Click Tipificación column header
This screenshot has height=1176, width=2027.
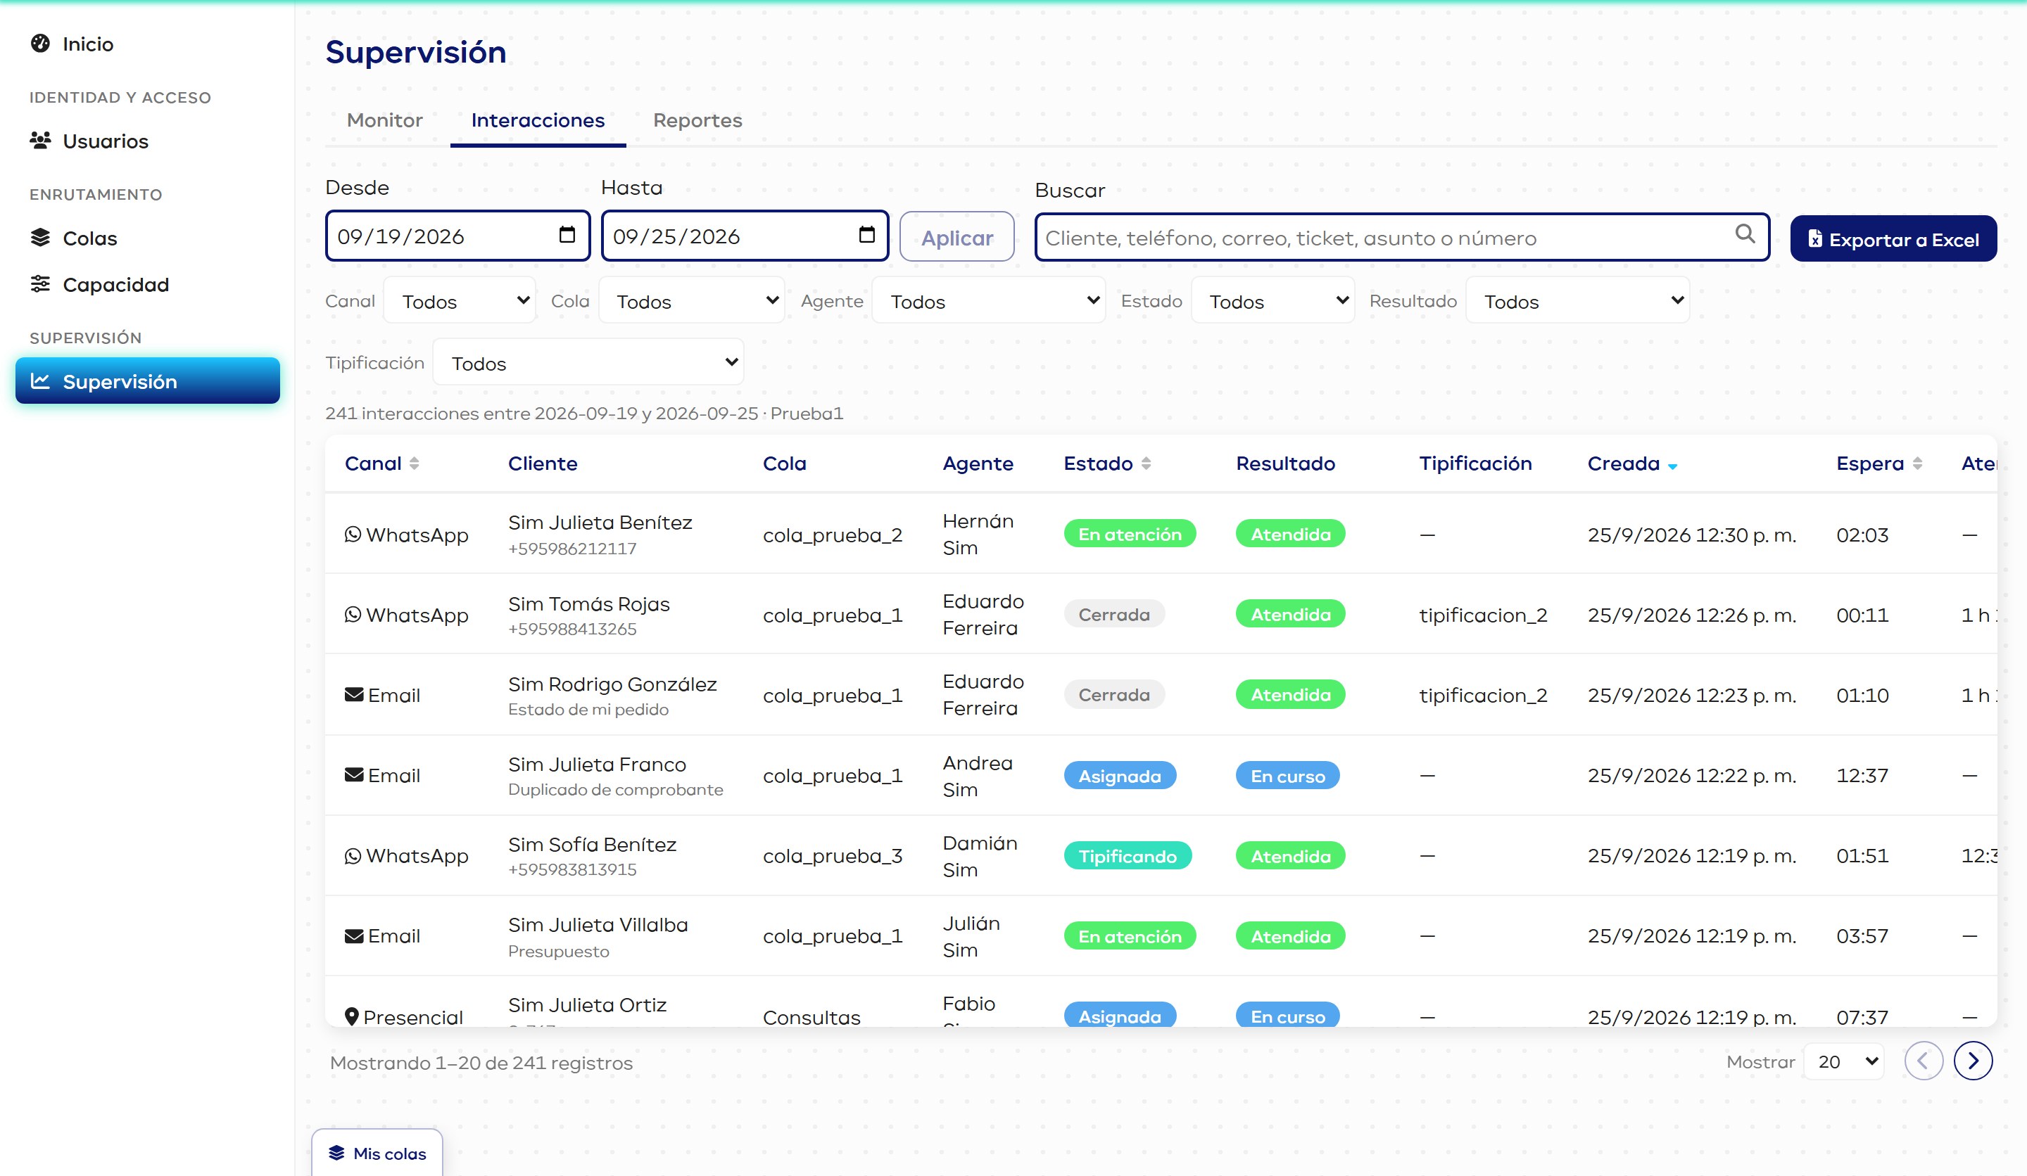(1475, 464)
